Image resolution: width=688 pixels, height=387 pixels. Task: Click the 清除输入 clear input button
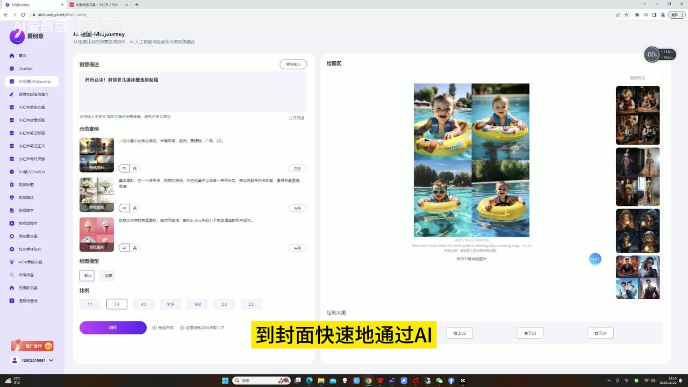(x=293, y=64)
